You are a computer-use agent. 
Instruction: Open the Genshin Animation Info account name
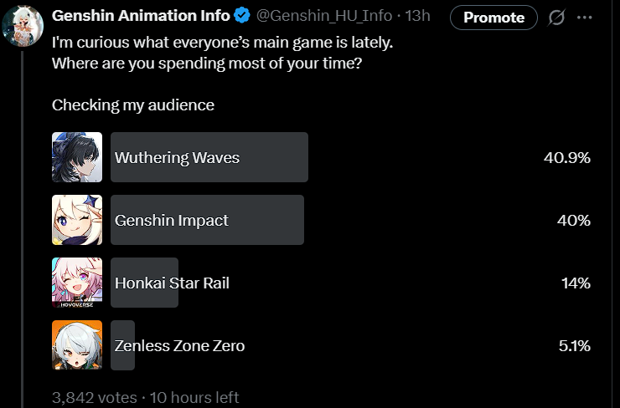[x=141, y=16]
